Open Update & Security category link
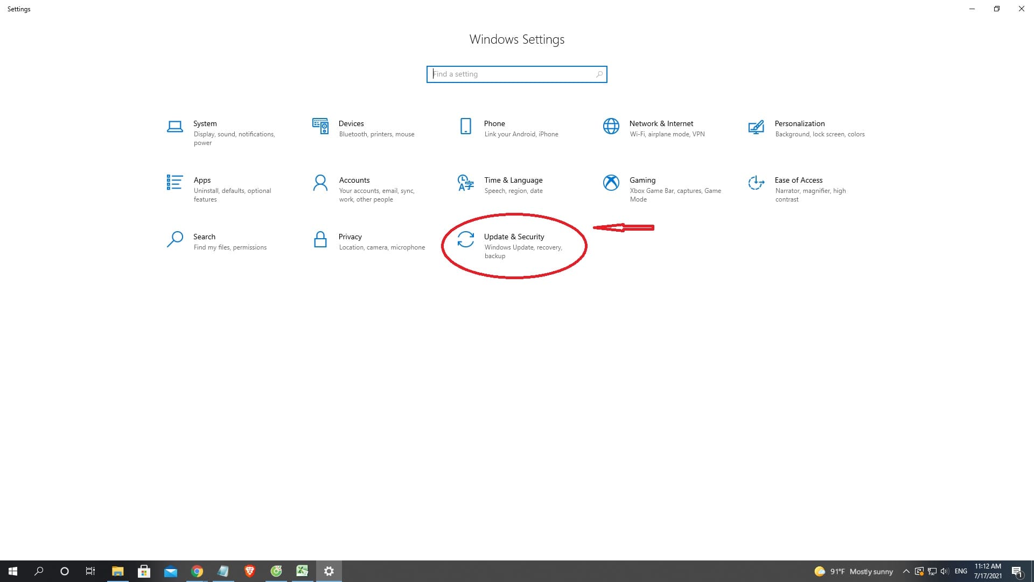The height and width of the screenshot is (582, 1034). point(514,237)
